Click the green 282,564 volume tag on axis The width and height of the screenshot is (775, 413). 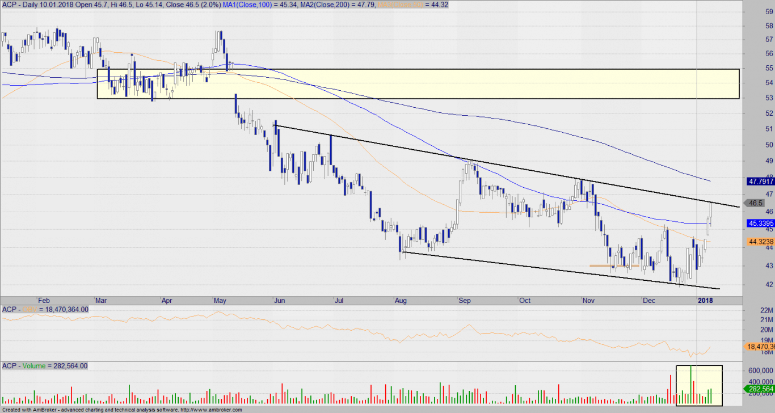pyautogui.click(x=759, y=389)
